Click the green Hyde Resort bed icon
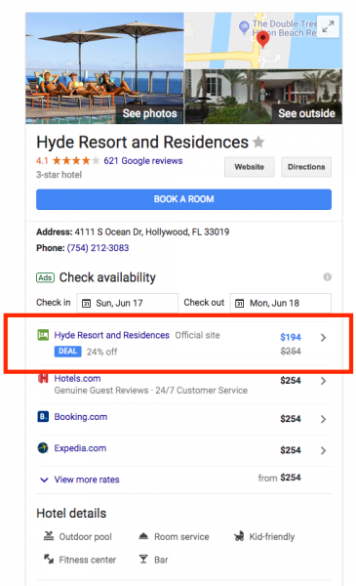The image size is (356, 586). (x=43, y=335)
